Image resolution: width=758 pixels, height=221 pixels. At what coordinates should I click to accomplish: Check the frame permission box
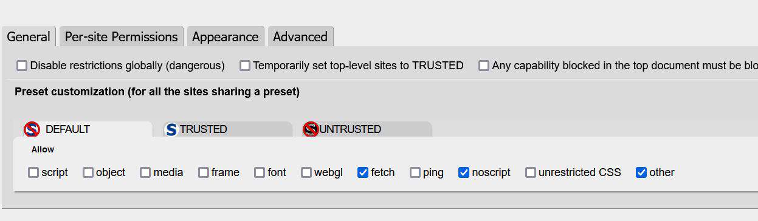click(204, 172)
